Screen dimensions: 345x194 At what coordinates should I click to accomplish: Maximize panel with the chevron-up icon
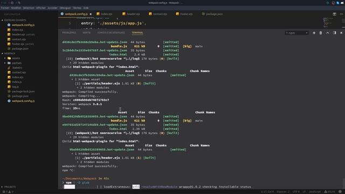point(328,33)
